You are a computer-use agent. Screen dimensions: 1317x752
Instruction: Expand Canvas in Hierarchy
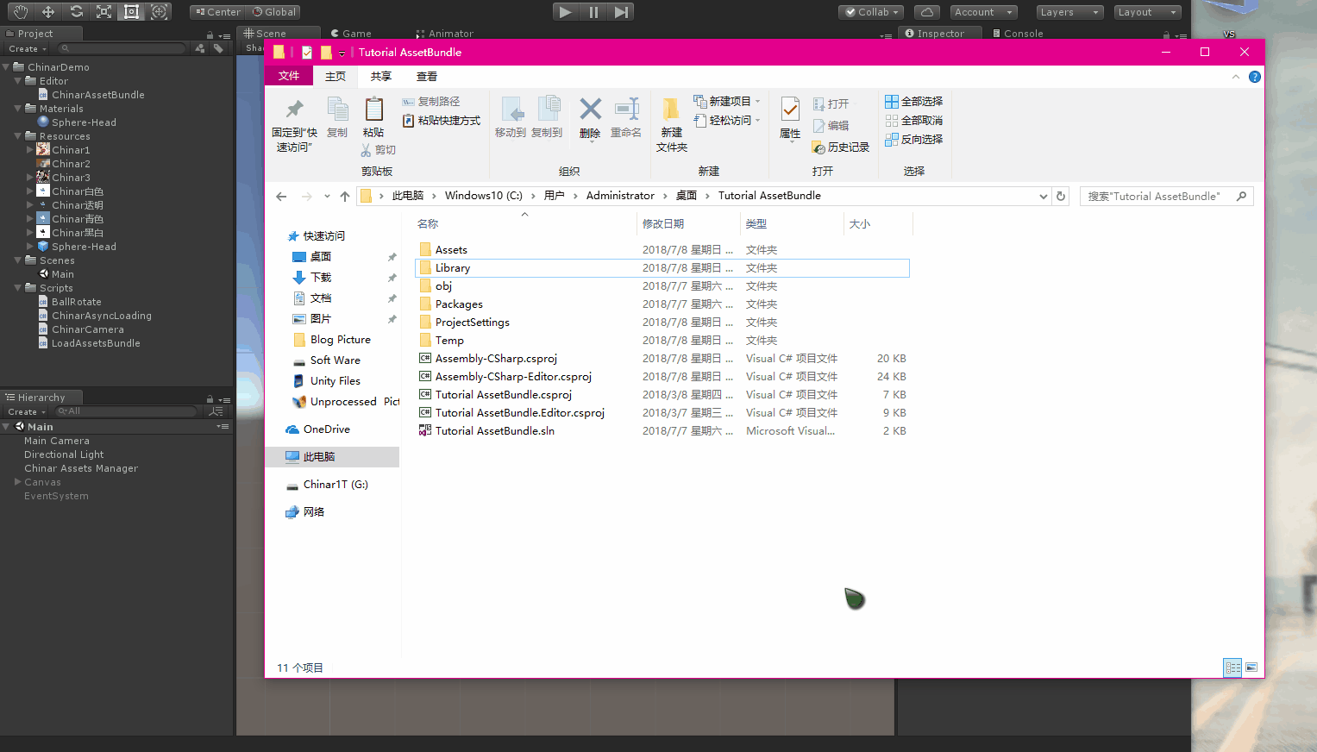click(x=18, y=482)
